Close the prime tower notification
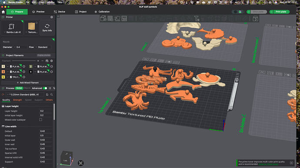The width and height of the screenshot is (300, 168). point(291,163)
